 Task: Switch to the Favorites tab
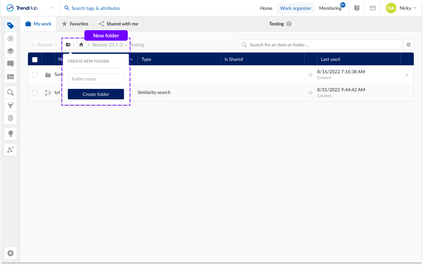75,24
